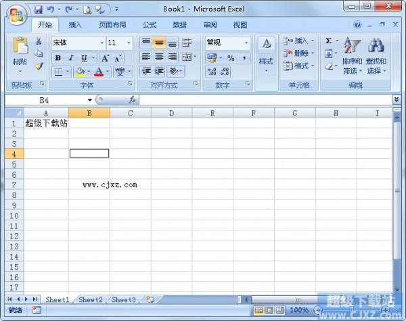Click the Cut scissors icon
This screenshot has height=321, width=406.
pyautogui.click(x=39, y=41)
